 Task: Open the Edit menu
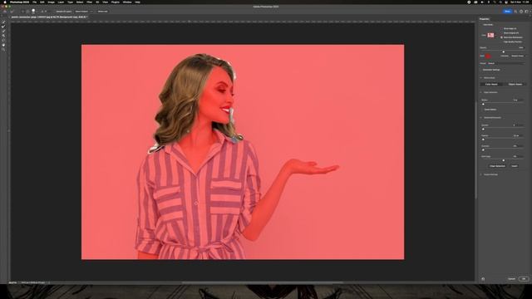pyautogui.click(x=42, y=2)
